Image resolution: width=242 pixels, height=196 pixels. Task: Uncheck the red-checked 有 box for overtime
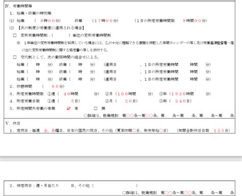coord(68,108)
